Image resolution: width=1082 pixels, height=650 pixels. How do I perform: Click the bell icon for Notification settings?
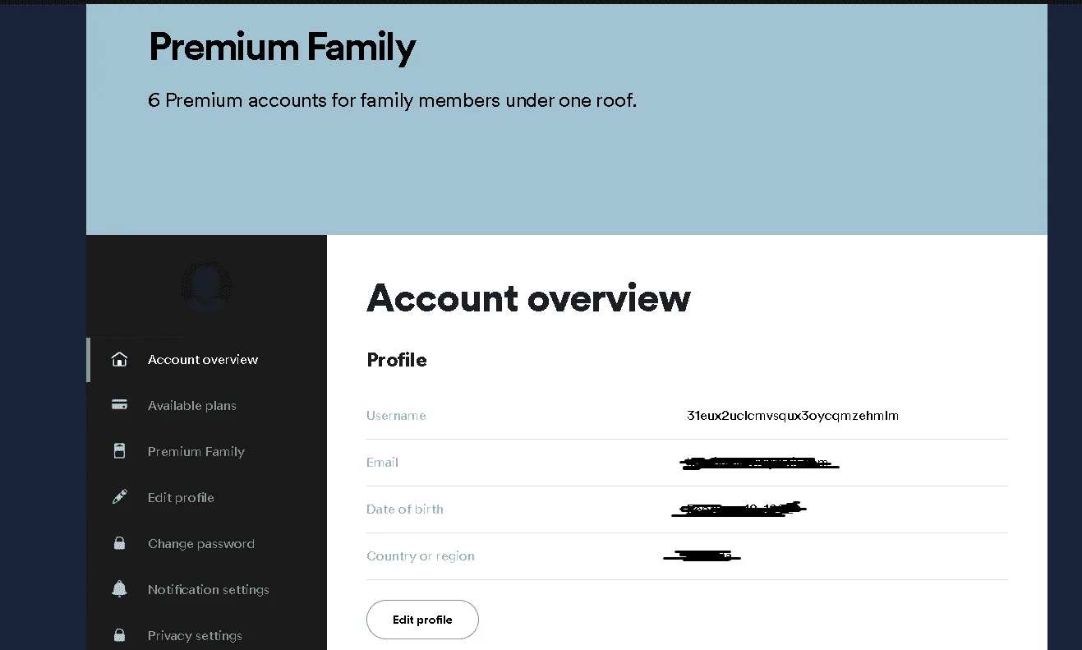pos(119,589)
